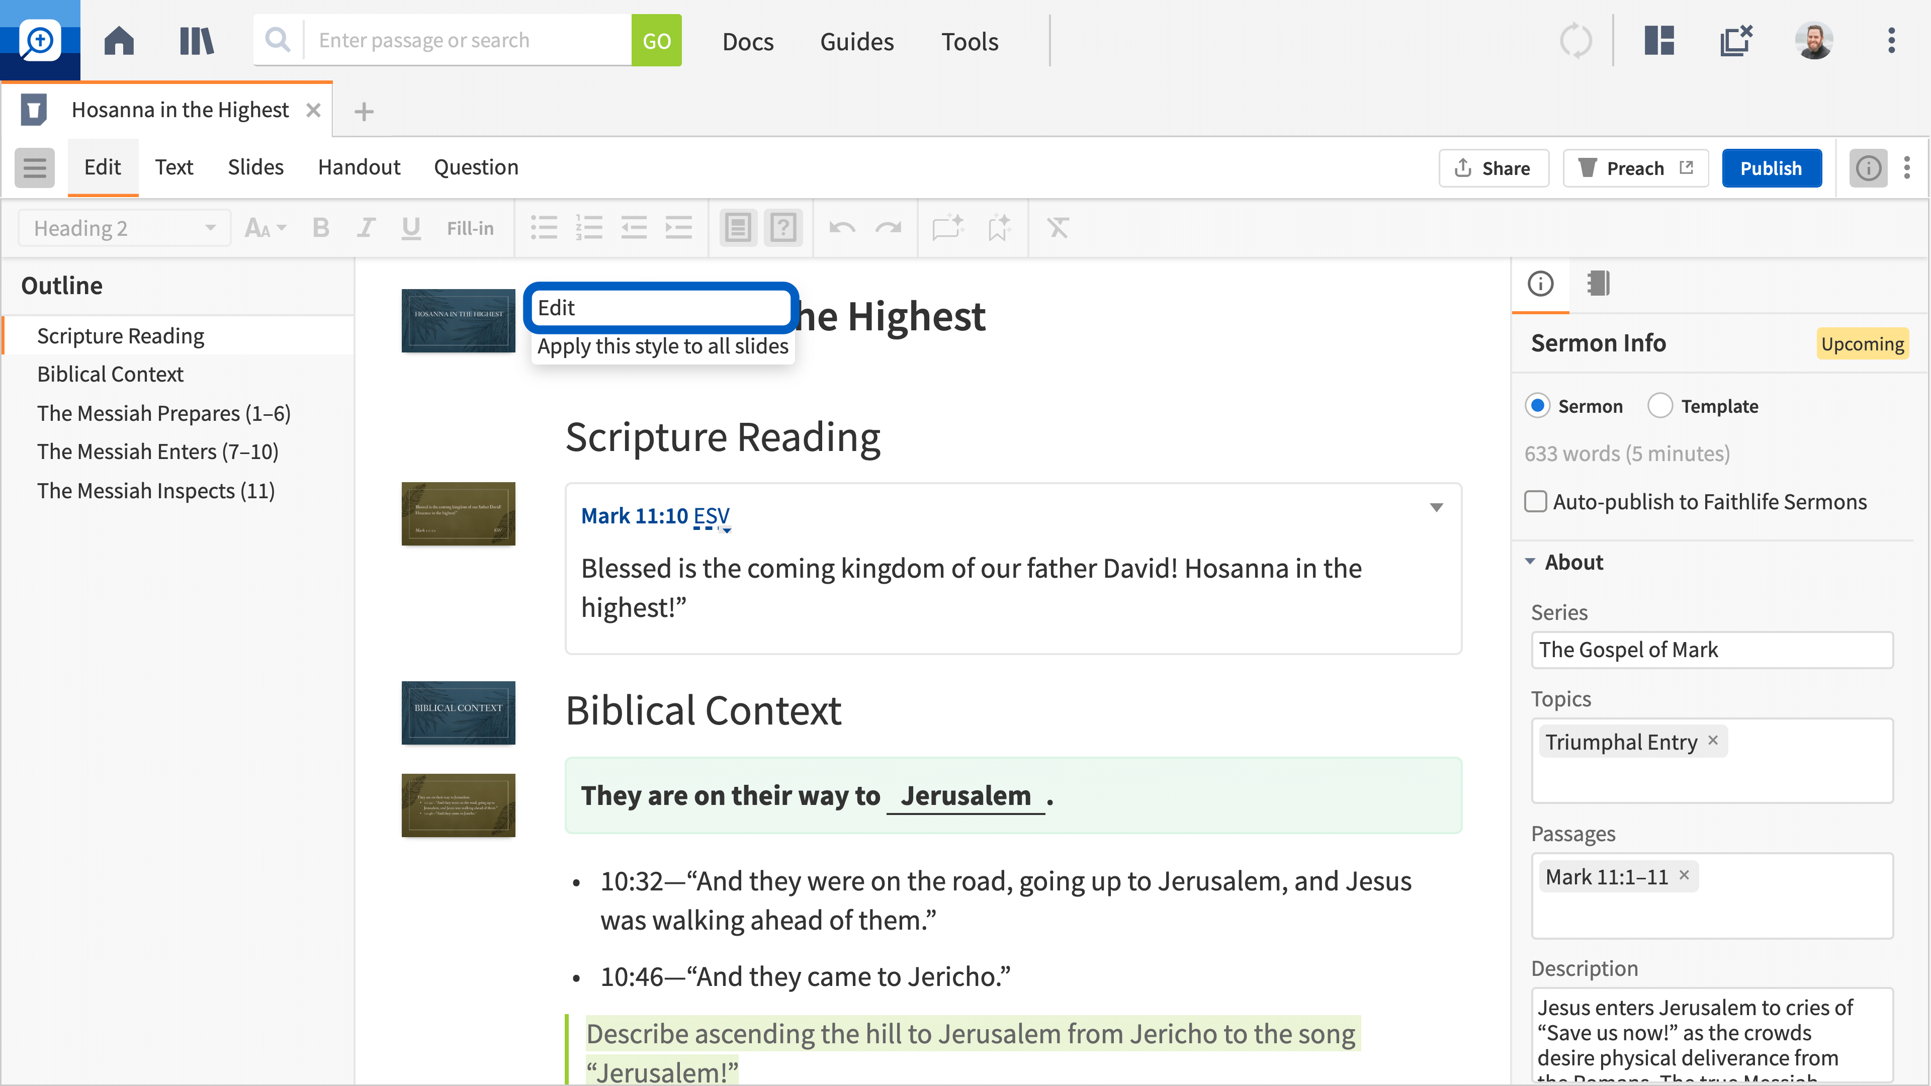This screenshot has height=1086, width=1931.
Task: Choose Apply this style to all slides
Action: point(663,346)
